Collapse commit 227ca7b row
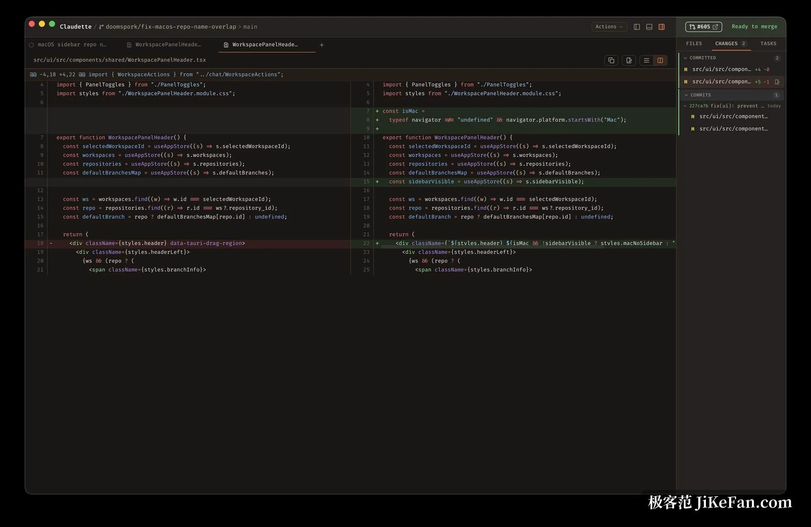 [732, 106]
